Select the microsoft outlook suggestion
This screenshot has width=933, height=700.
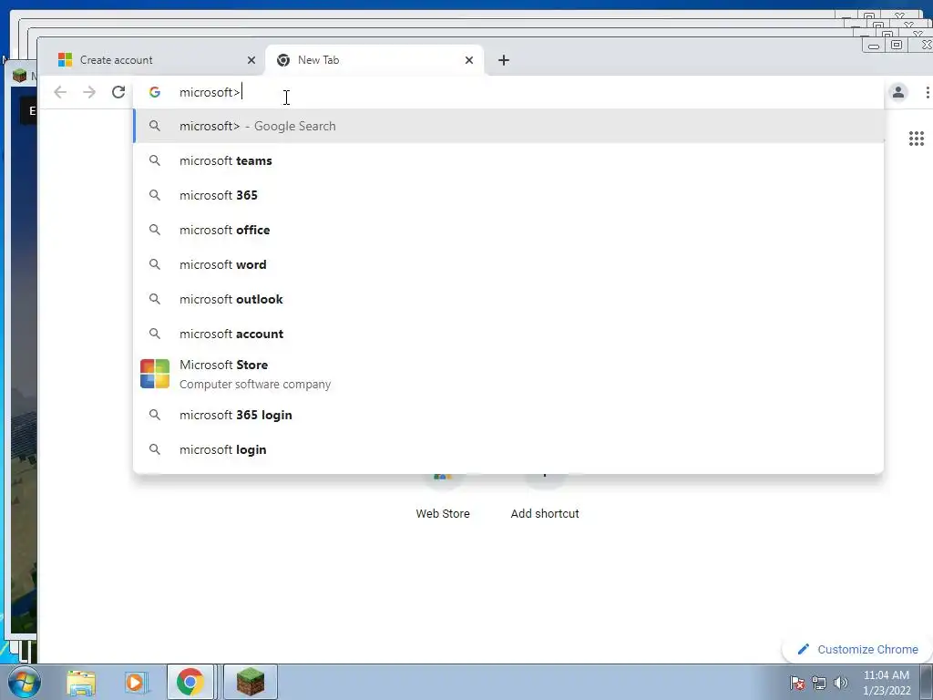point(508,299)
